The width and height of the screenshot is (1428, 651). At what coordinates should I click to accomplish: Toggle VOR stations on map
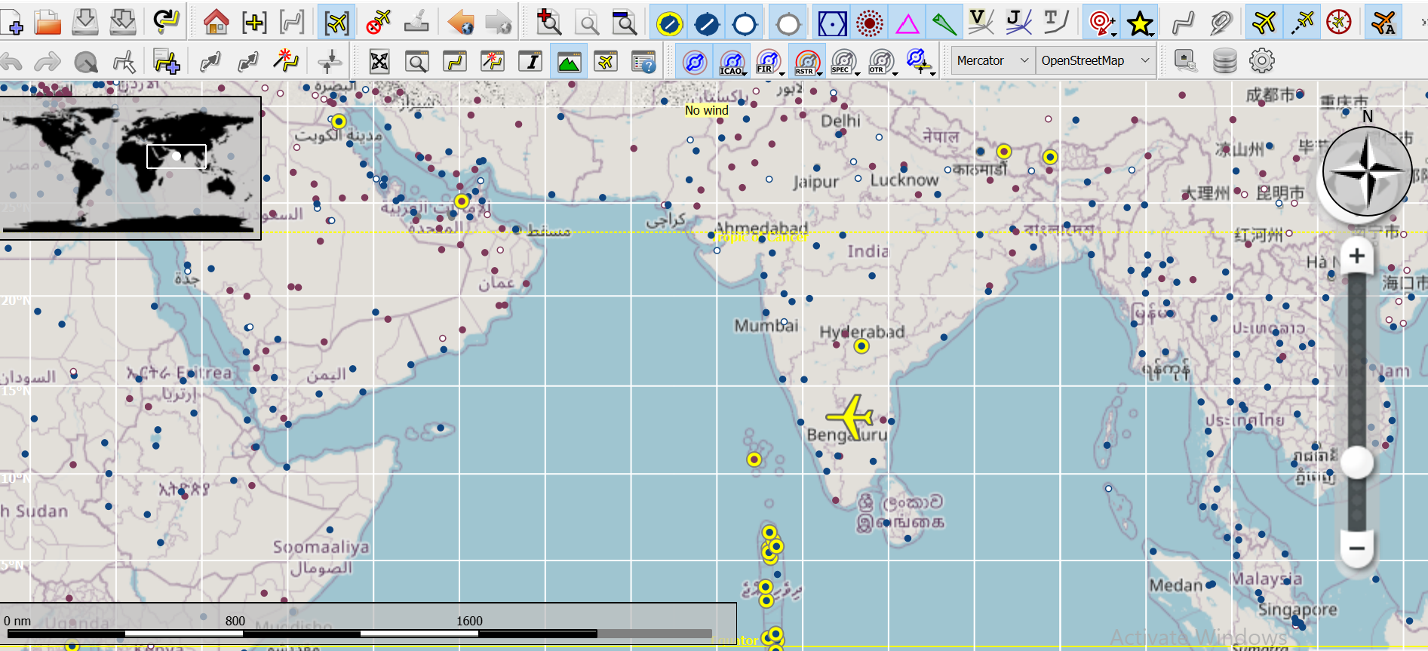click(x=832, y=23)
